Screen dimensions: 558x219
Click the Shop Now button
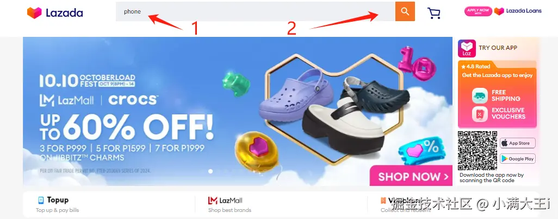coord(411,175)
